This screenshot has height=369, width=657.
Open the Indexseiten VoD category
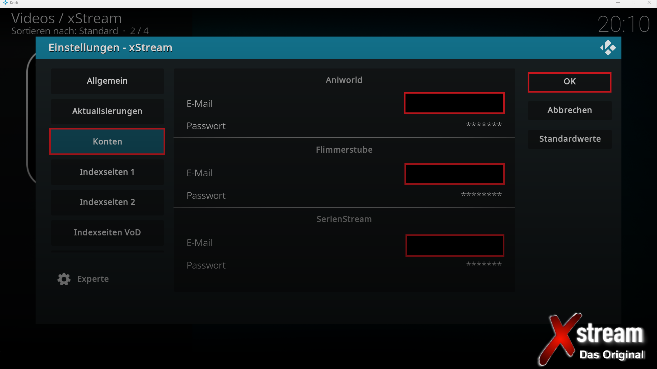[x=107, y=233]
